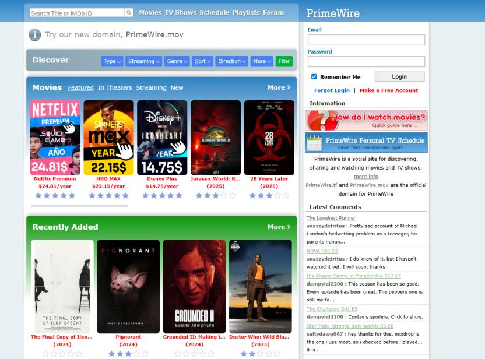The image size is (485, 359).
Task: Open the 28 Years Later poster
Action: 269,138
